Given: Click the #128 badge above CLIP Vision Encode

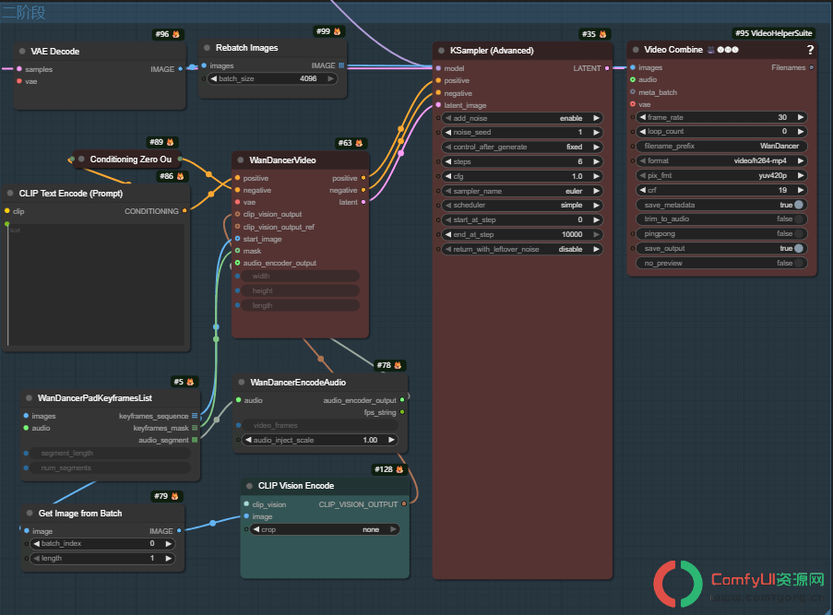Looking at the screenshot, I should pos(390,469).
